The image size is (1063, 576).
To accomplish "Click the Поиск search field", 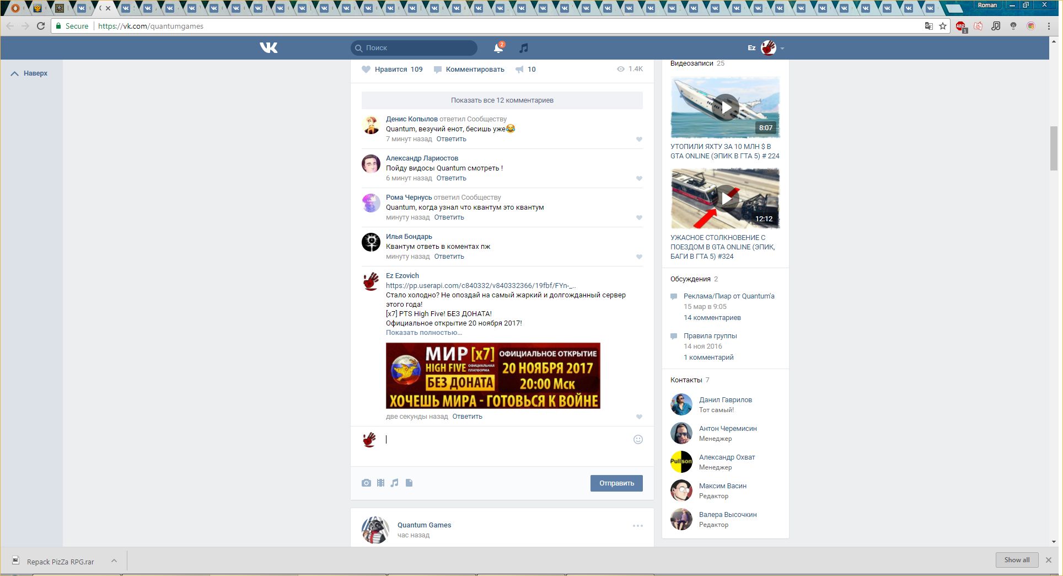I will tap(414, 48).
